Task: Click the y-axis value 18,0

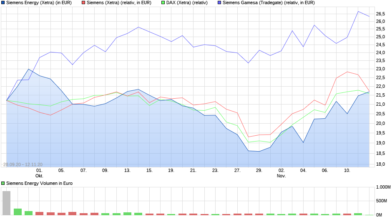Action: click(380, 164)
